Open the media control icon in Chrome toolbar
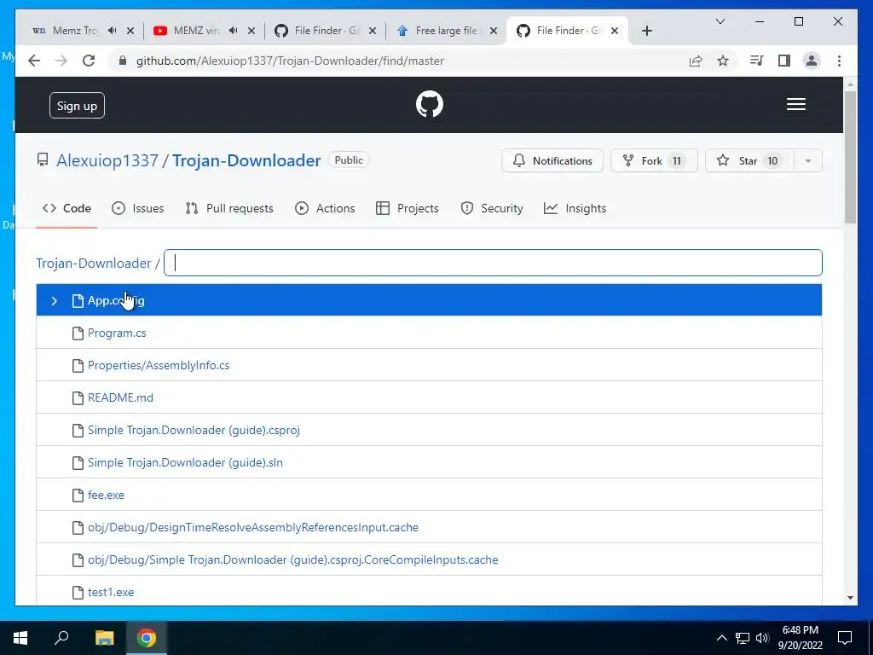 tap(757, 61)
